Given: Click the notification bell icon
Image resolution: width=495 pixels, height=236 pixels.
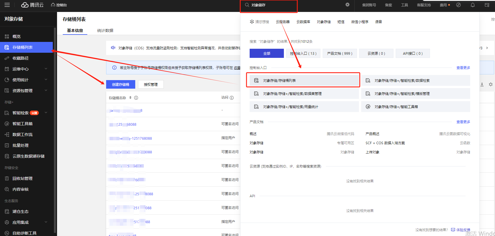Looking at the screenshot, I should (x=472, y=5).
